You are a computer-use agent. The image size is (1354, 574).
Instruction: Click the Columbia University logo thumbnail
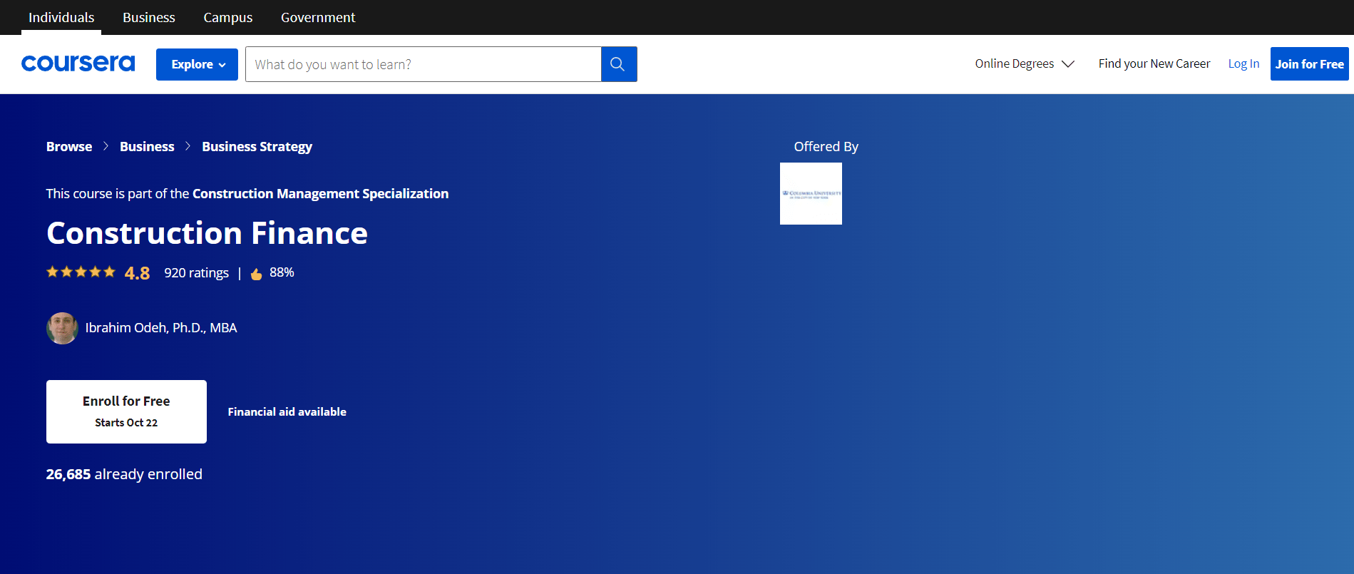811,193
